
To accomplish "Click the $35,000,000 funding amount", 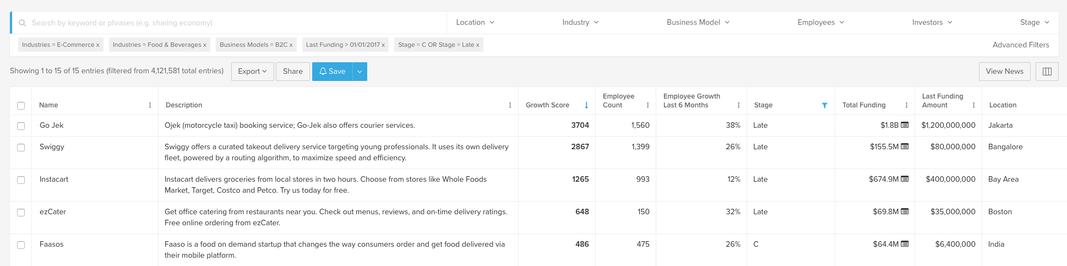I will click(952, 212).
